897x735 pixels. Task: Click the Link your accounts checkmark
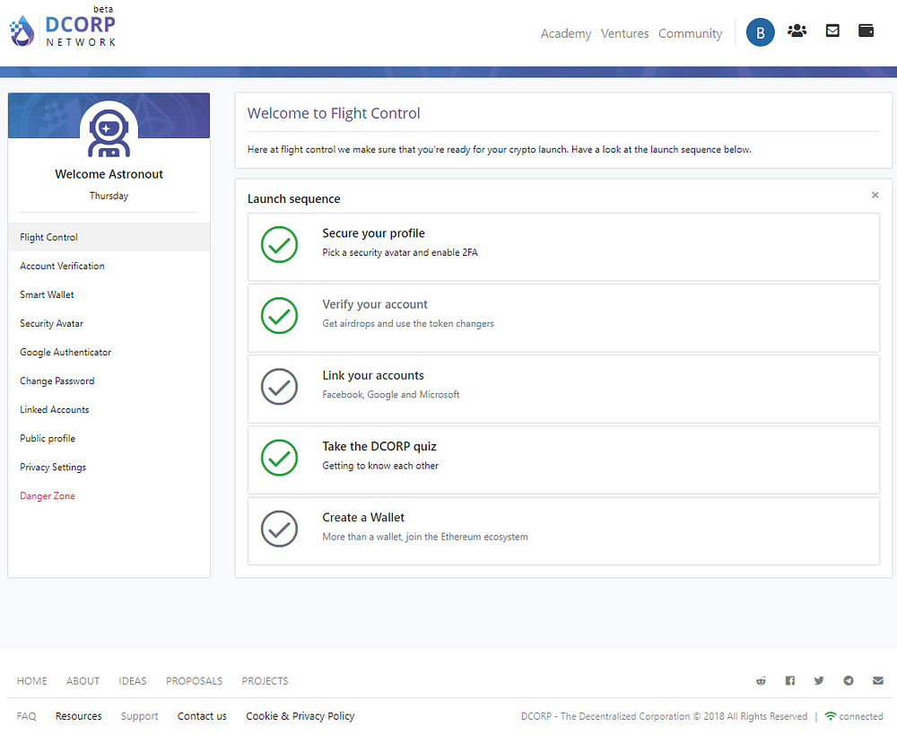coord(279,387)
